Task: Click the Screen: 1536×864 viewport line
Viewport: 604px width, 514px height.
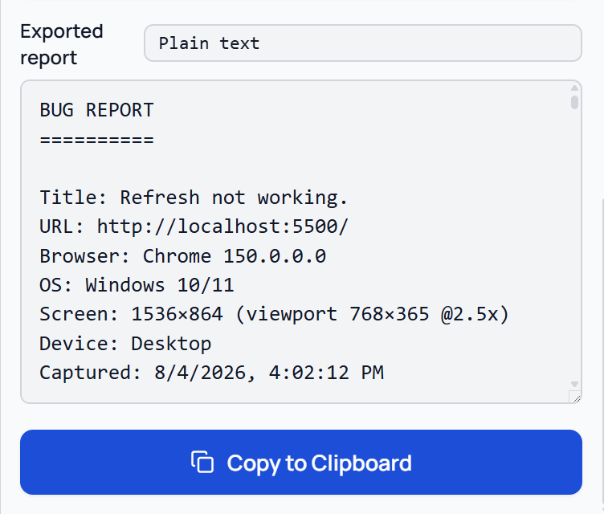Action: coord(274,314)
